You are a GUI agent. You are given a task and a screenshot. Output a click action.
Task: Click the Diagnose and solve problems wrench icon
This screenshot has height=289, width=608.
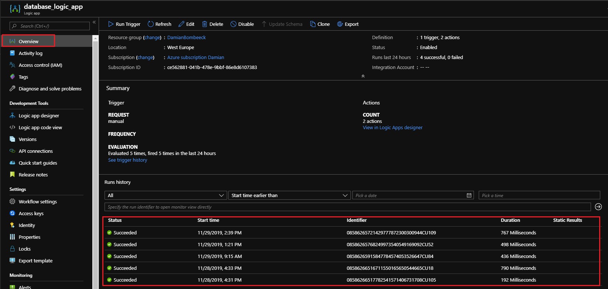(12, 89)
